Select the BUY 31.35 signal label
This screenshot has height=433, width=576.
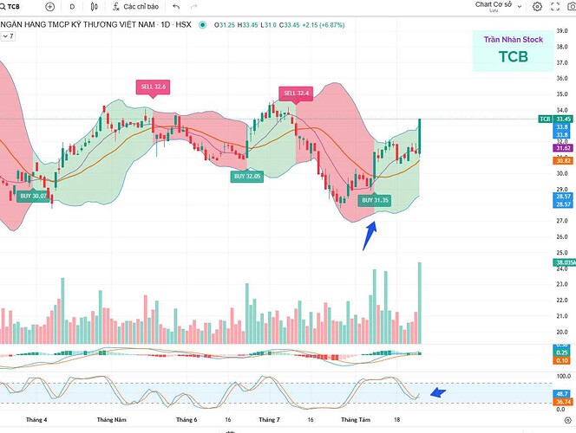click(375, 200)
